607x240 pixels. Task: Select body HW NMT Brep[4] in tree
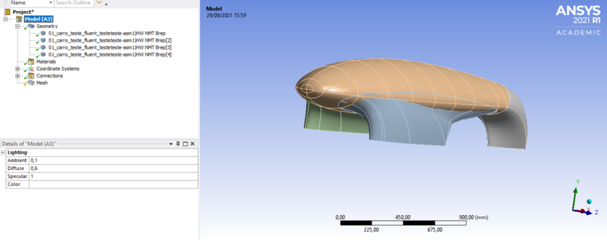click(109, 55)
